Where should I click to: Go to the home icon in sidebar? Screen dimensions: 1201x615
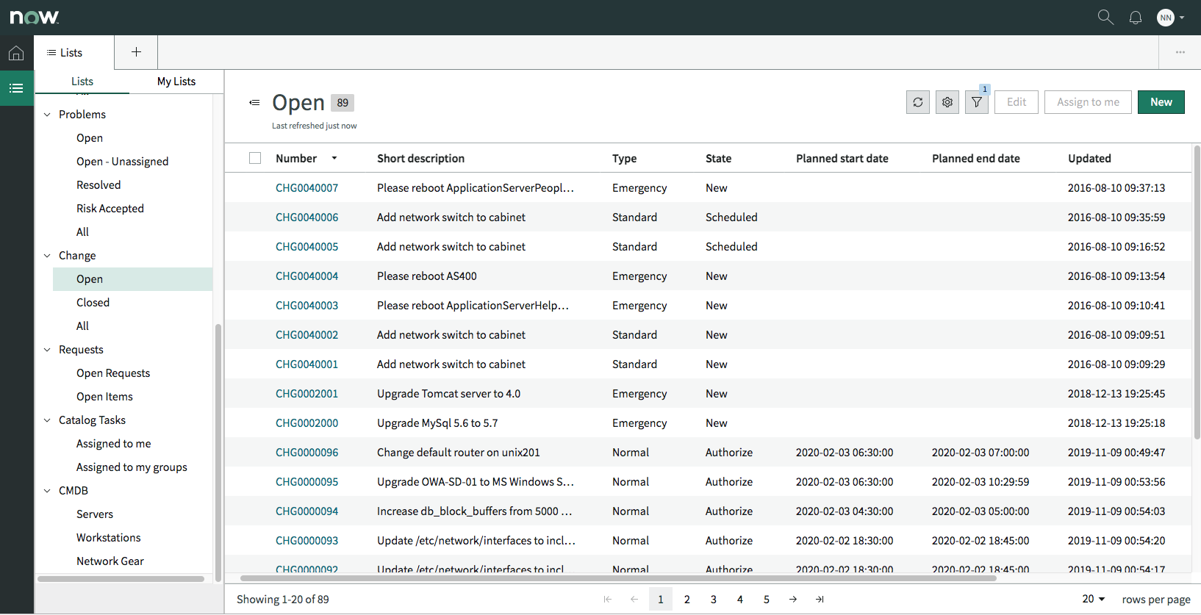click(x=16, y=53)
